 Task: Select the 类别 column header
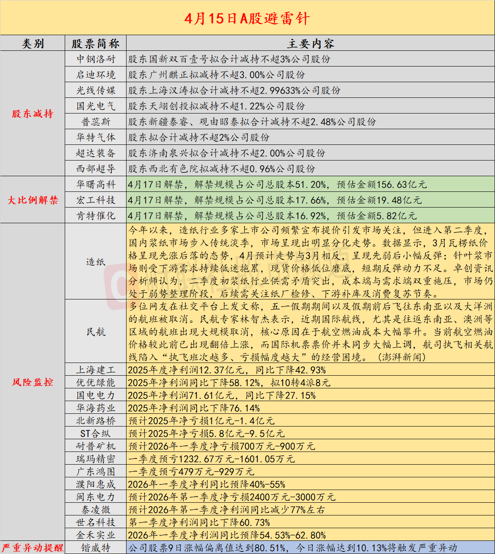click(x=33, y=43)
